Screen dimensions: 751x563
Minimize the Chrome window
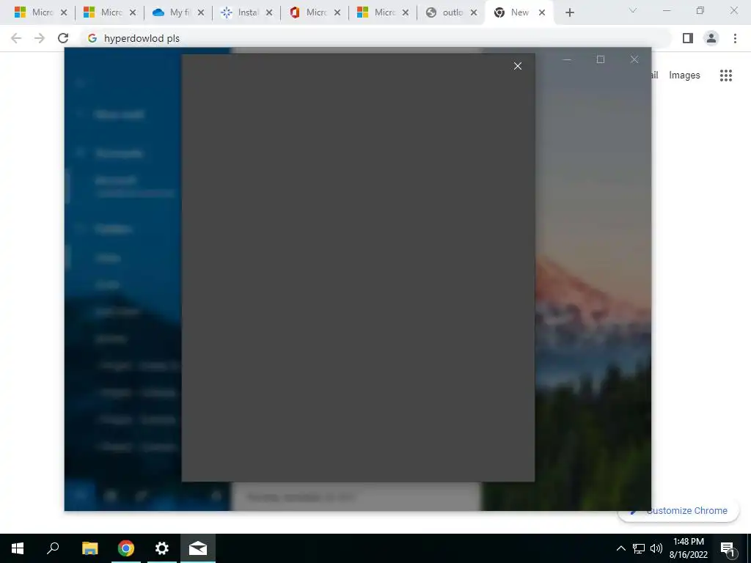[x=667, y=10]
